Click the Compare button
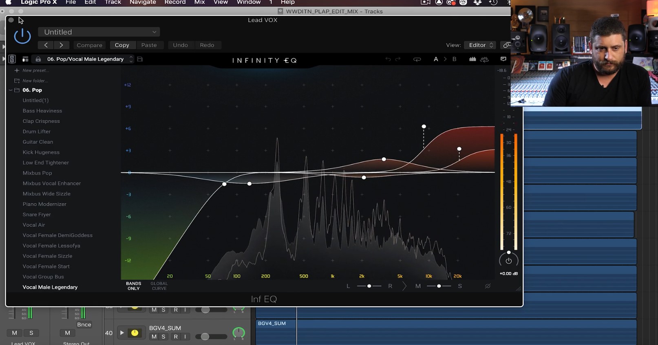Viewport: 658px width, 345px height. pyautogui.click(x=89, y=45)
